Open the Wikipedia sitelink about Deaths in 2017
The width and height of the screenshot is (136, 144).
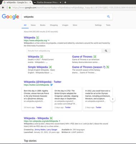33,57
